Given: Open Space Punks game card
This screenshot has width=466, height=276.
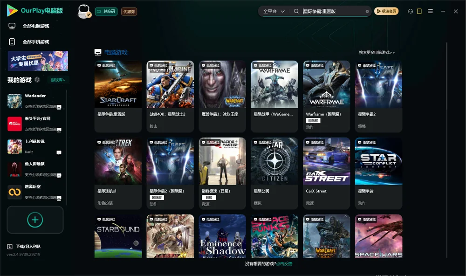Looking at the screenshot, I should tap(274, 236).
